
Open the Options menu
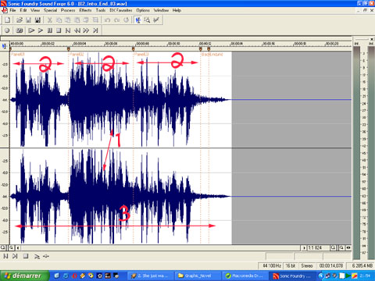(143, 10)
